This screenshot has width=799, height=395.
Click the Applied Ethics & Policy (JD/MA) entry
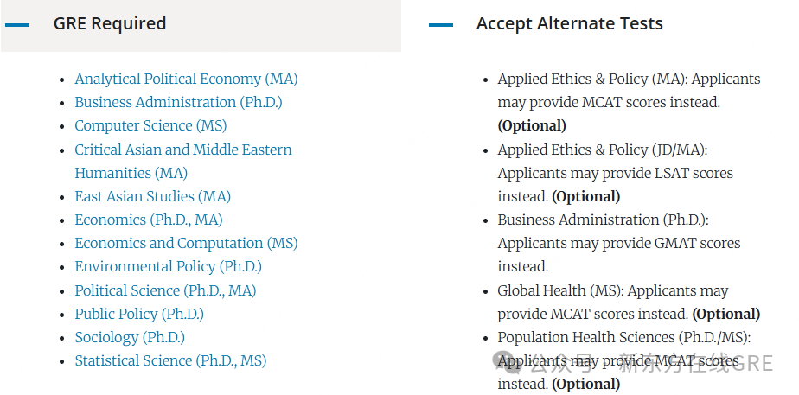point(602,150)
